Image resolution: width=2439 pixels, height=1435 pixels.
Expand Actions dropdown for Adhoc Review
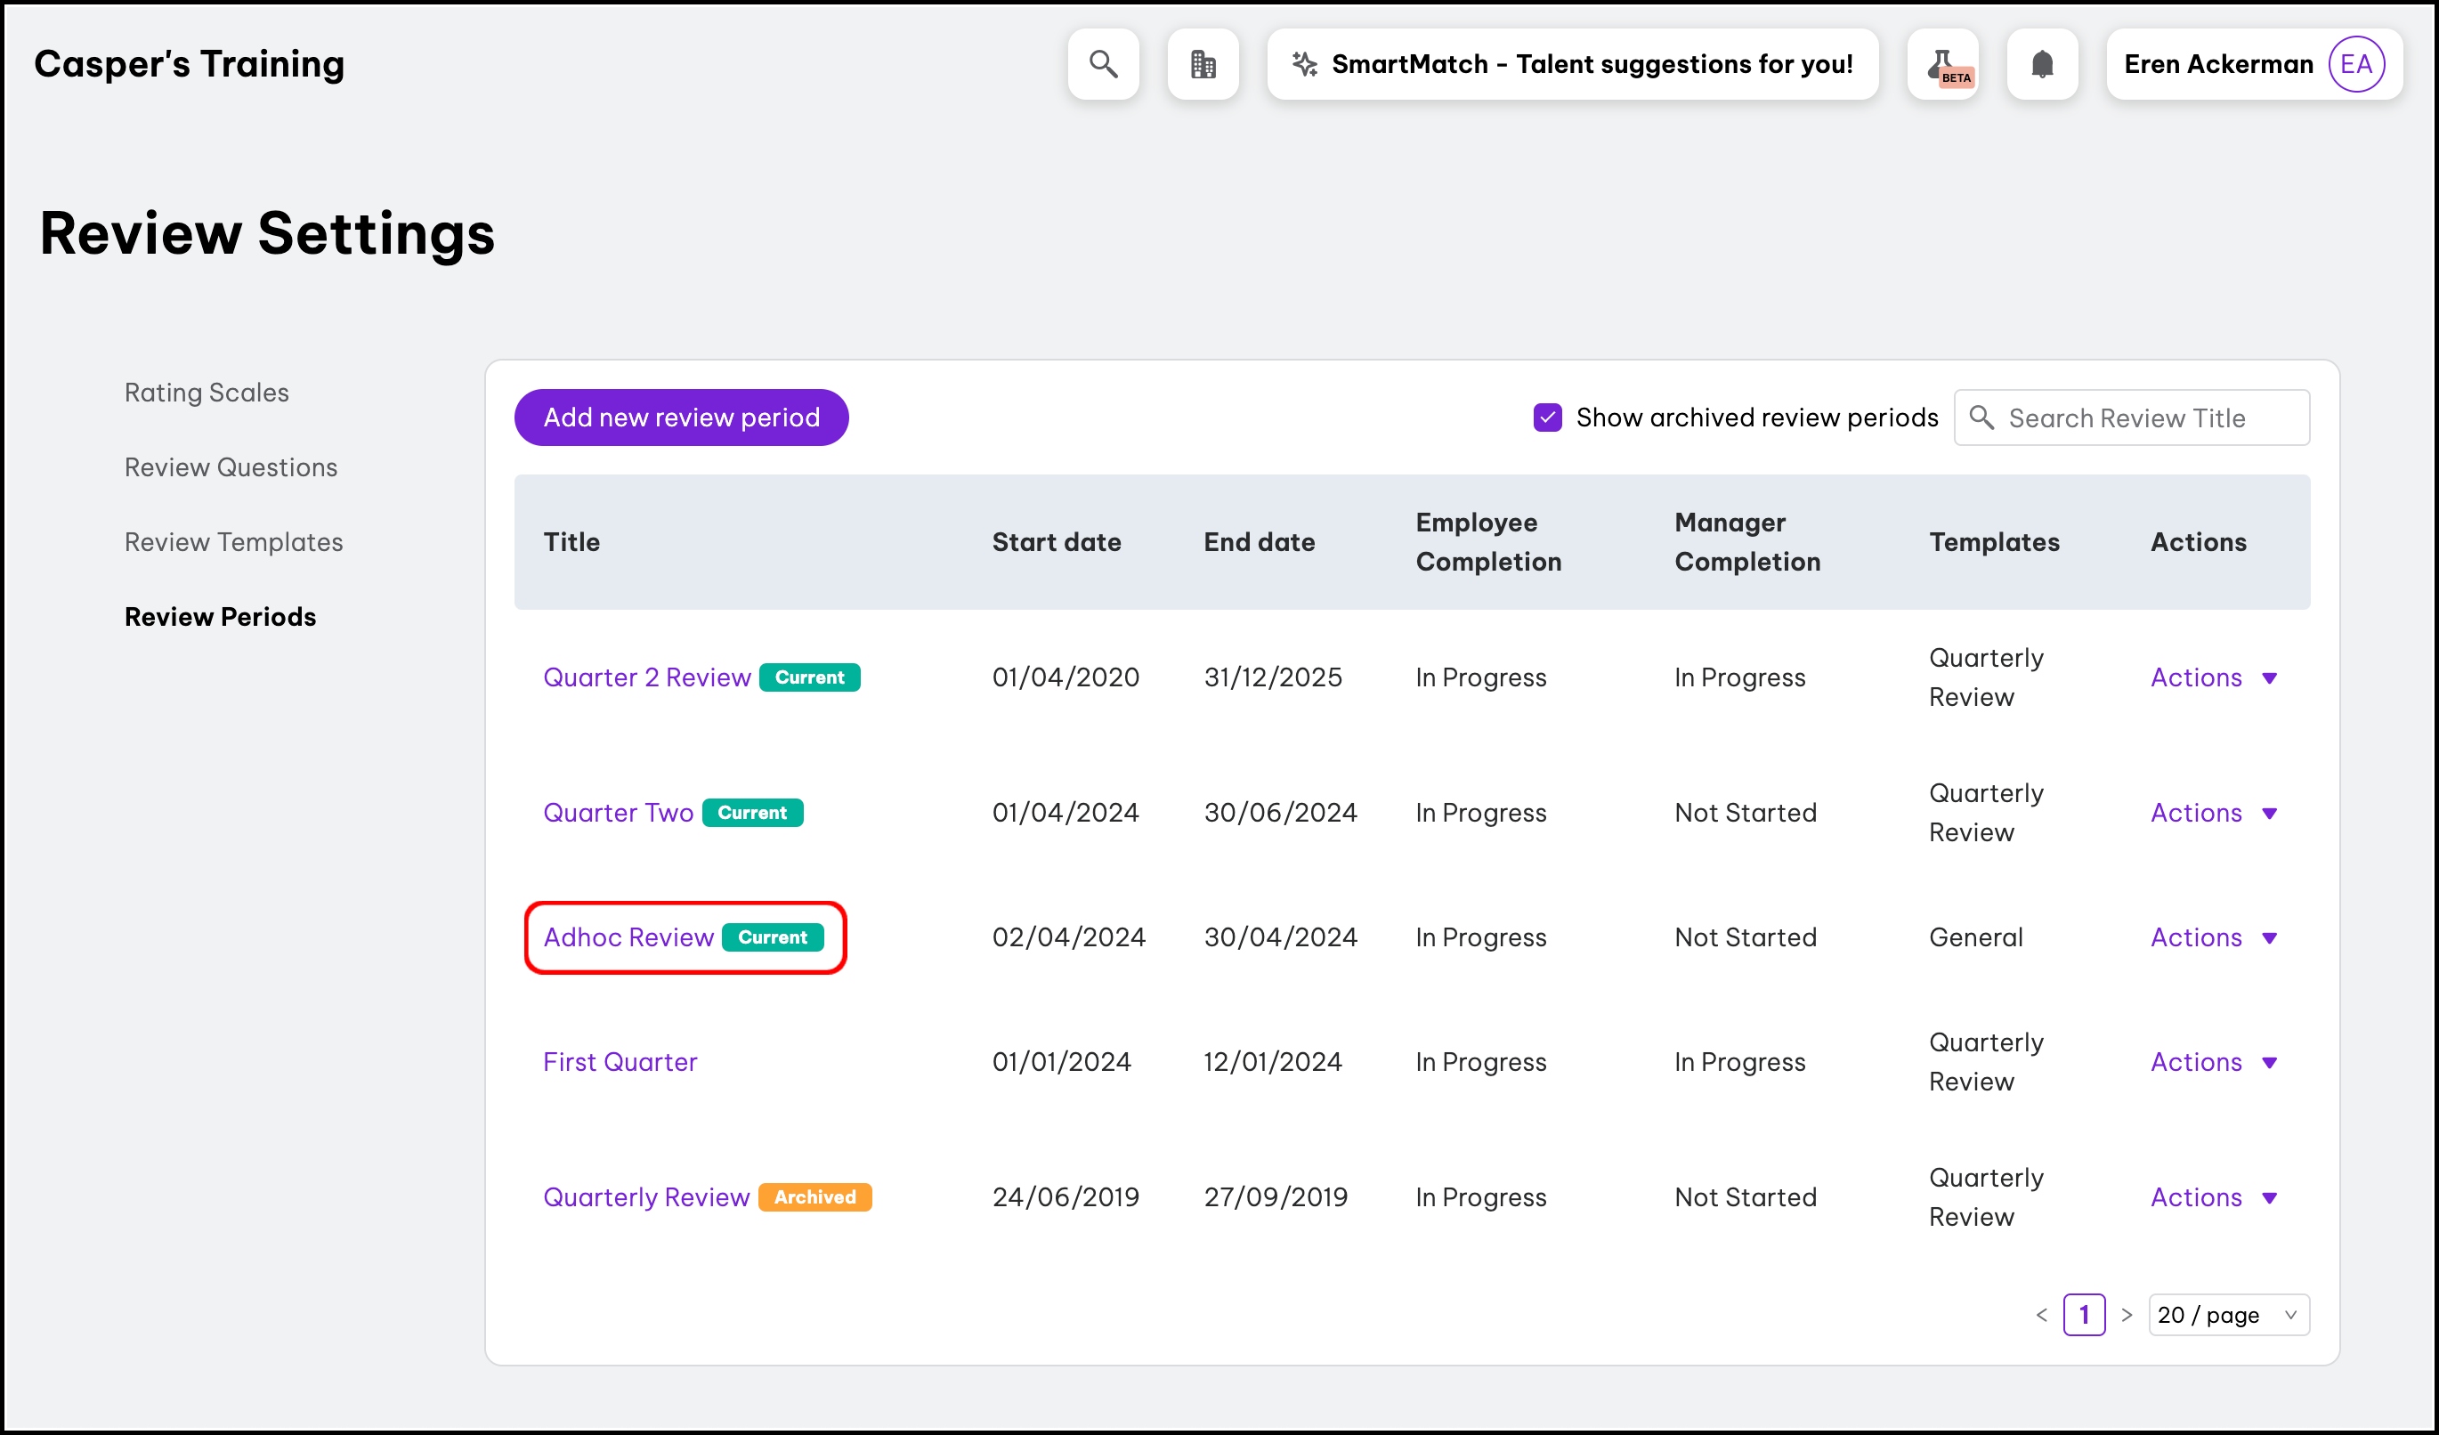(2213, 937)
